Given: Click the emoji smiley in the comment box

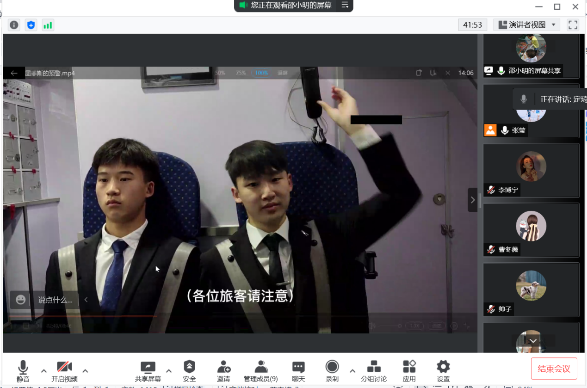Looking at the screenshot, I should pos(20,300).
